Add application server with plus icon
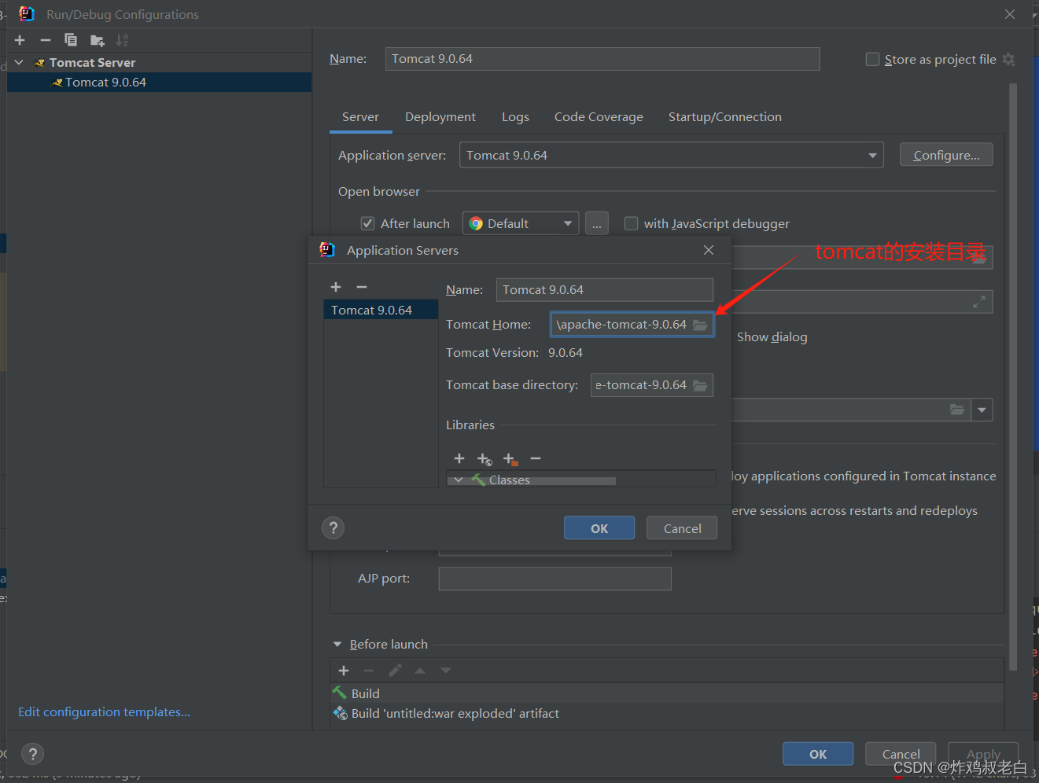 (336, 287)
